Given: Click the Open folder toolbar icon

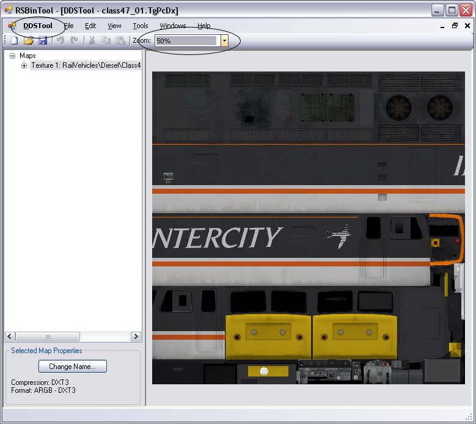Looking at the screenshot, I should click(29, 40).
